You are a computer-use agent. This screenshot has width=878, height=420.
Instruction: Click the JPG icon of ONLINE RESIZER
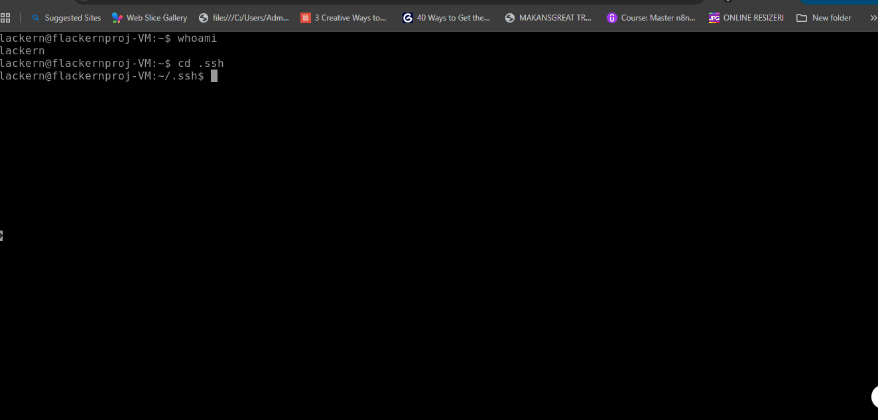pyautogui.click(x=714, y=18)
